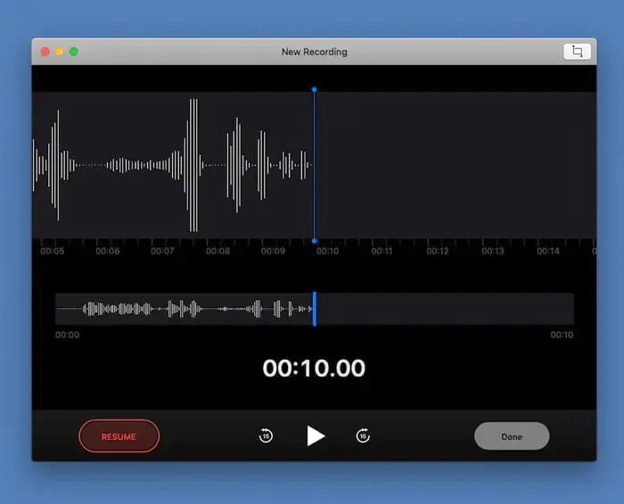Skip forward 15 seconds
The image size is (624, 504).
click(x=363, y=435)
